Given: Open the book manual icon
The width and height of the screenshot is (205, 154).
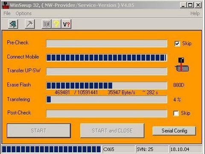Looking at the screenshot, I should coord(47,24).
